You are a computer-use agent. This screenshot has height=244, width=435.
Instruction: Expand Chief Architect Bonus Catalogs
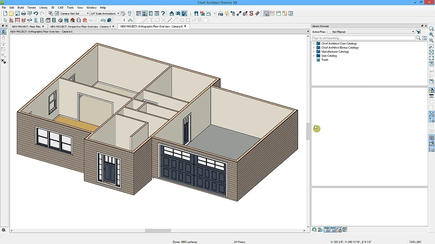[x=314, y=47]
